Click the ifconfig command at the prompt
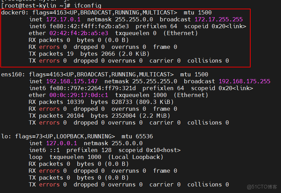This screenshot has width=281, height=193. pos(88,6)
